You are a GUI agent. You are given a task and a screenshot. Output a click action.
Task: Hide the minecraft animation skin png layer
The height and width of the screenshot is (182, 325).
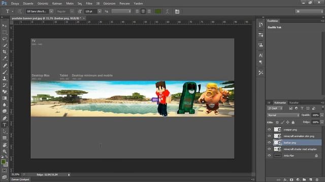[x=269, y=136]
